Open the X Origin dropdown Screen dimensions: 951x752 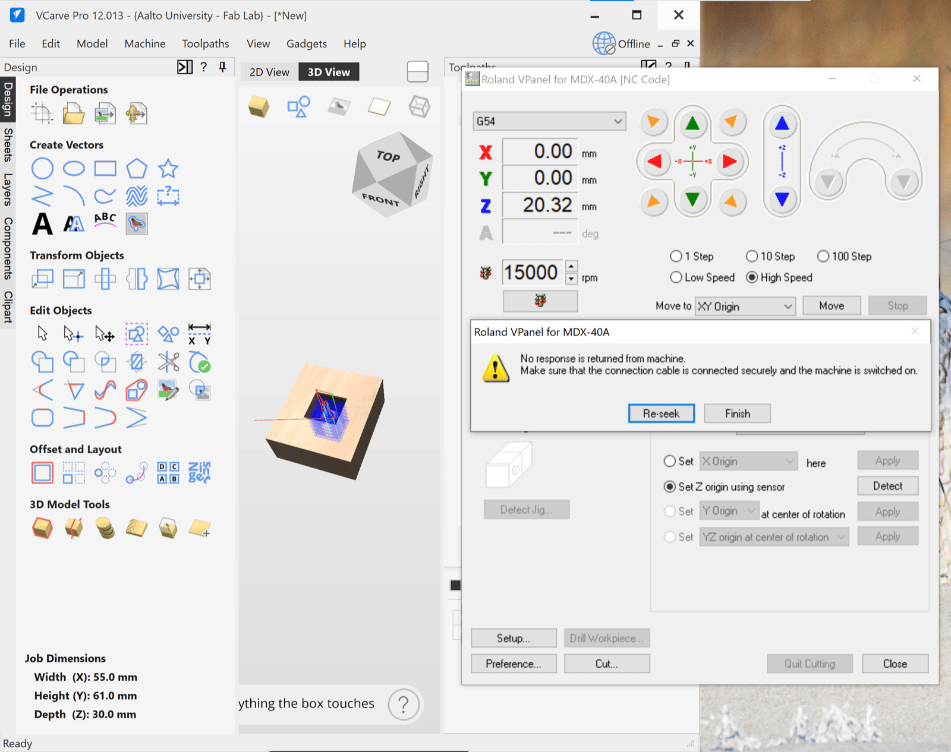click(x=748, y=461)
